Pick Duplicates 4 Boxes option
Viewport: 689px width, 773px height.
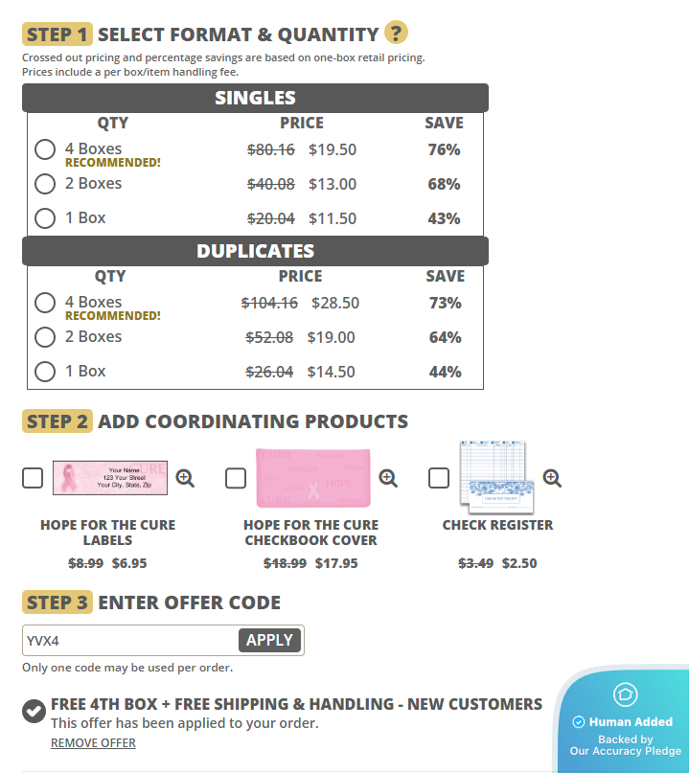45,303
